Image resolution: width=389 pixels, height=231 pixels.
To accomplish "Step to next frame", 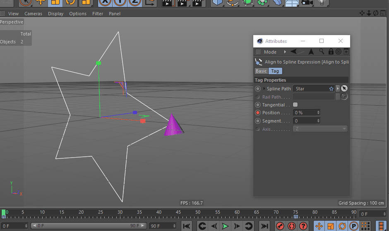I will (237, 226).
